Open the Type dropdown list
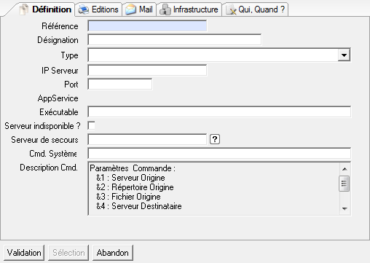Image resolution: width=370 pixels, height=263 pixels. point(344,55)
